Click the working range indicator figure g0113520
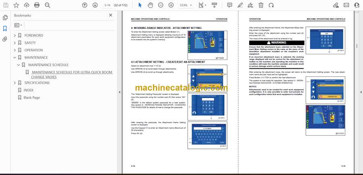The width and height of the screenshot is (363, 175). (x=207, y=45)
